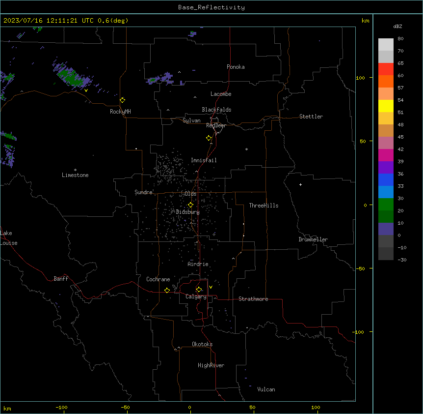Click the asterisk marker above Limestone

click(x=75, y=170)
